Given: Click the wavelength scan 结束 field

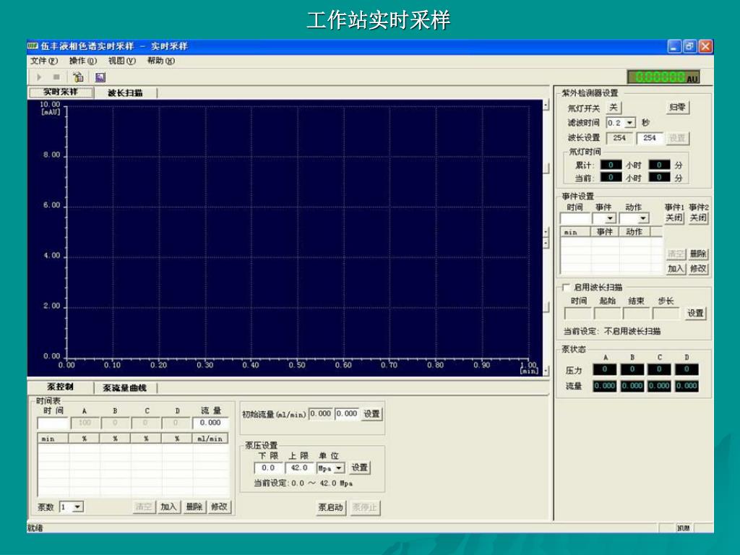Looking at the screenshot, I should pos(637,314).
